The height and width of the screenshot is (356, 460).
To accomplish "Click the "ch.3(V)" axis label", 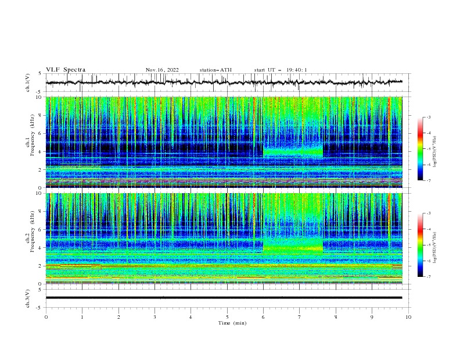I will coord(28,298).
